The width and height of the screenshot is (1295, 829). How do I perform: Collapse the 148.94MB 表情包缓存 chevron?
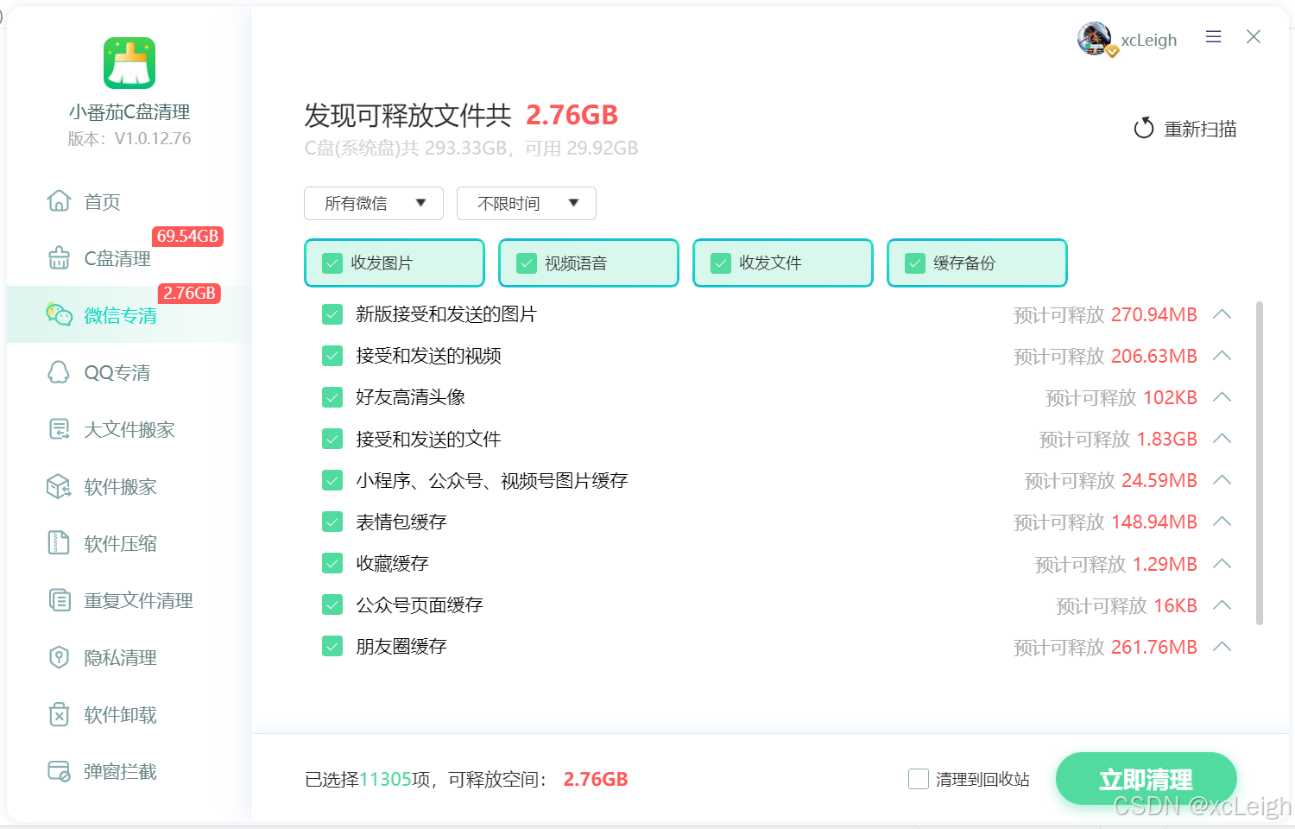(1222, 522)
